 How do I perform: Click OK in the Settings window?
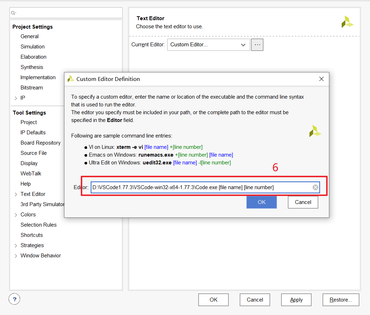213,300
